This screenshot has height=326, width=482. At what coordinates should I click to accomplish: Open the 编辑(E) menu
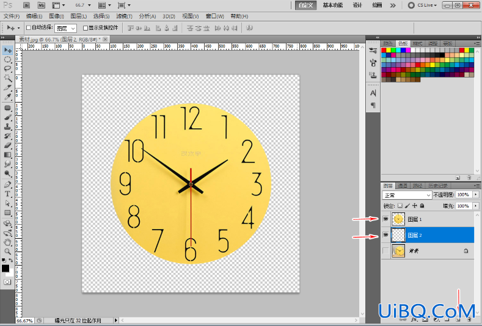point(34,16)
